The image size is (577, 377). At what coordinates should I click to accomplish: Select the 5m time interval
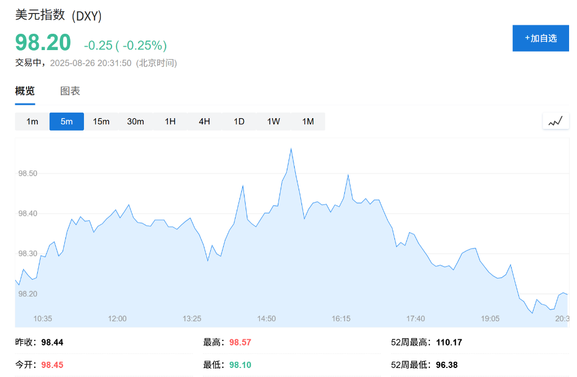pyautogui.click(x=66, y=122)
